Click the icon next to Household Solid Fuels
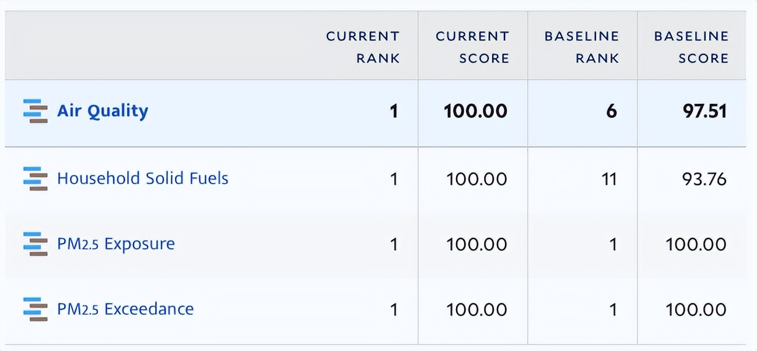 tap(35, 178)
